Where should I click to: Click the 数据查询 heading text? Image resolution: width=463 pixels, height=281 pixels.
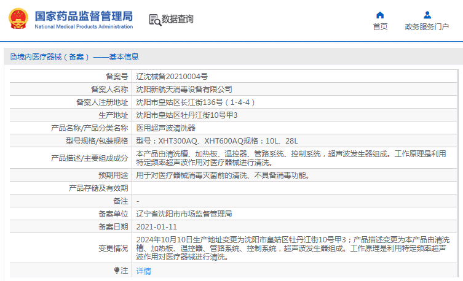[178, 19]
